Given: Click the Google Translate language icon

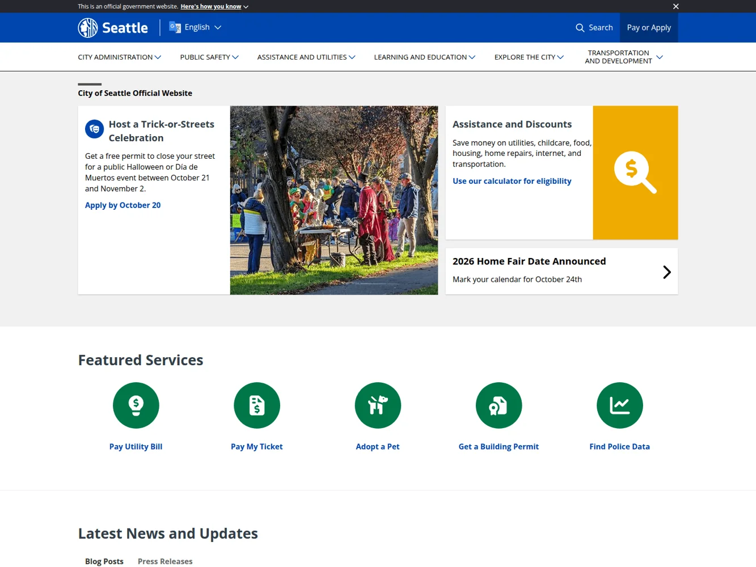Looking at the screenshot, I should click(175, 27).
